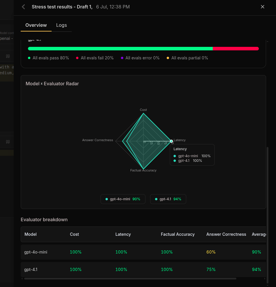This screenshot has height=287, width=276.
Task: Select the Overview tab
Action: click(x=36, y=25)
